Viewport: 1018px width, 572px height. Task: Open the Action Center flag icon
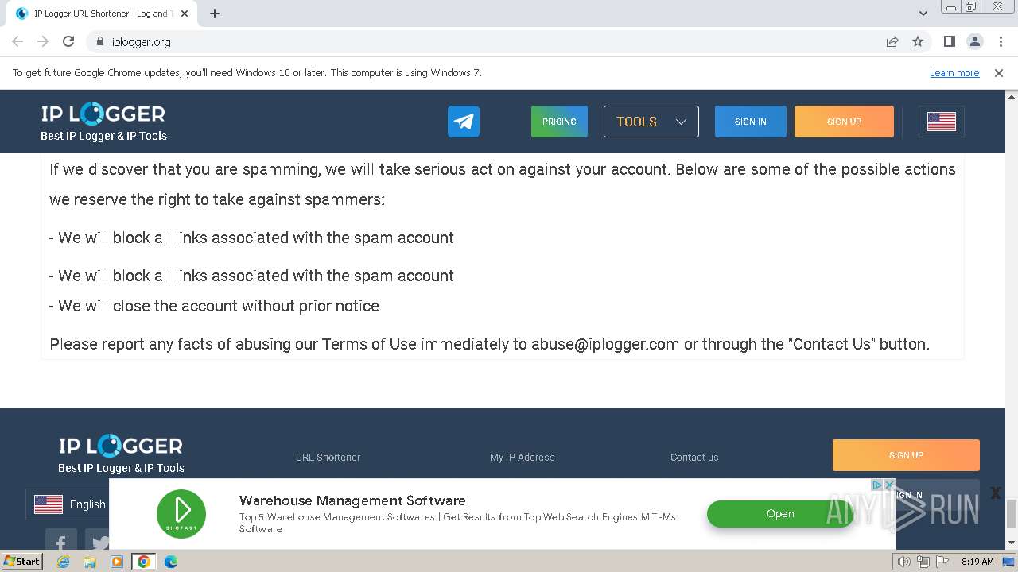click(942, 562)
